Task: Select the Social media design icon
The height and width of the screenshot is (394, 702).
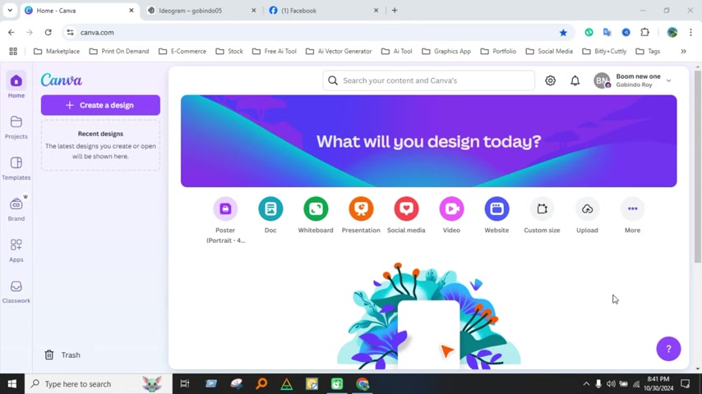Action: [x=406, y=208]
